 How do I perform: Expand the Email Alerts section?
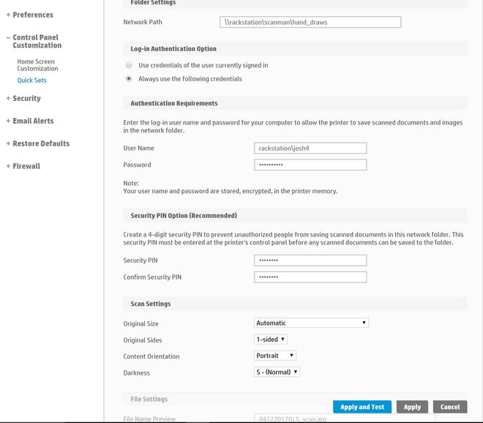[x=31, y=121]
